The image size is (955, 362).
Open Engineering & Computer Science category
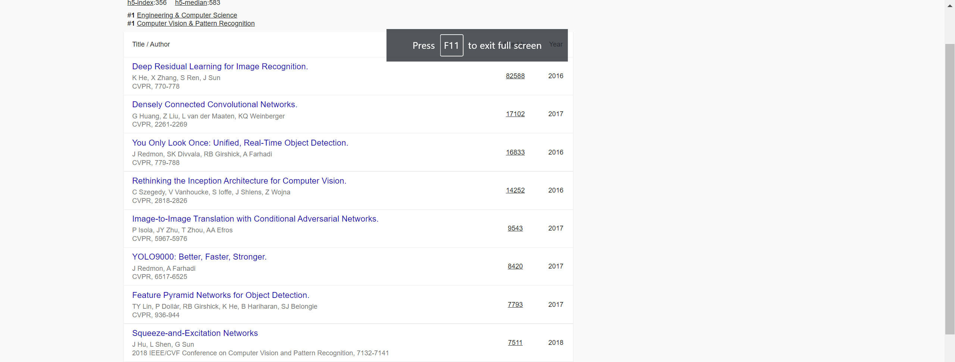(187, 15)
